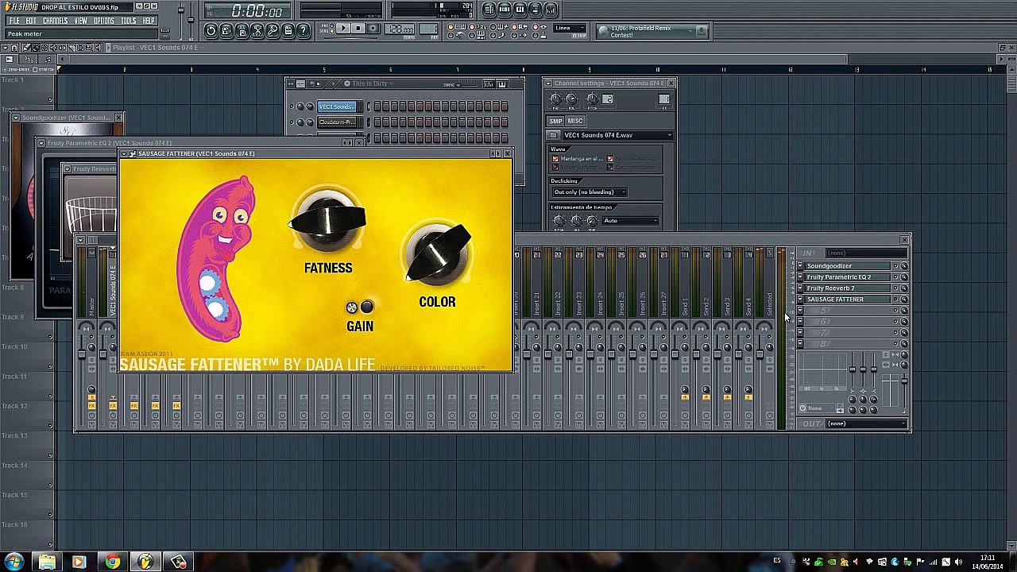
Task: Open the keyboard editor in the step sequencer
Action: 501,83
